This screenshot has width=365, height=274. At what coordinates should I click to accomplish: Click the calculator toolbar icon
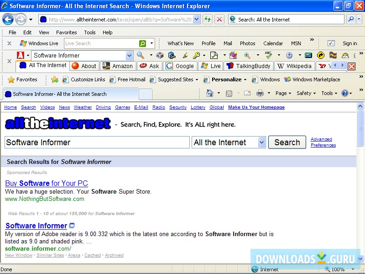[308, 55]
